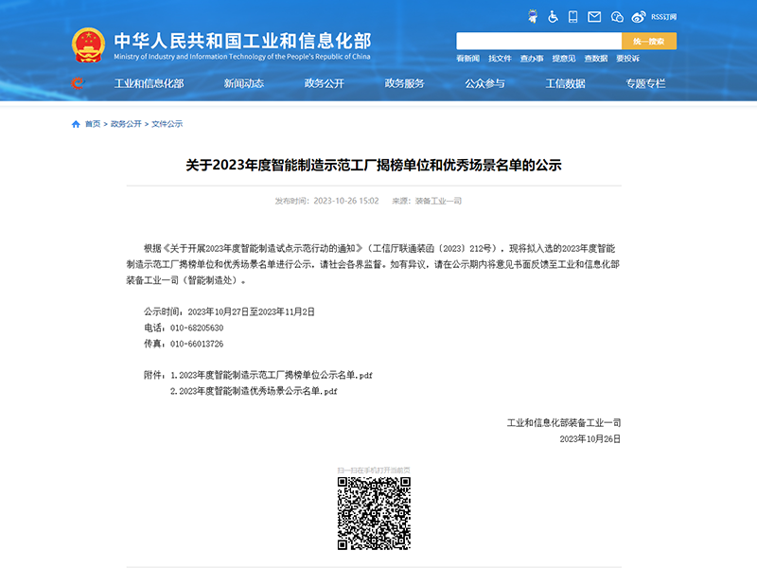Click the robot assistant icon in header

click(532, 17)
